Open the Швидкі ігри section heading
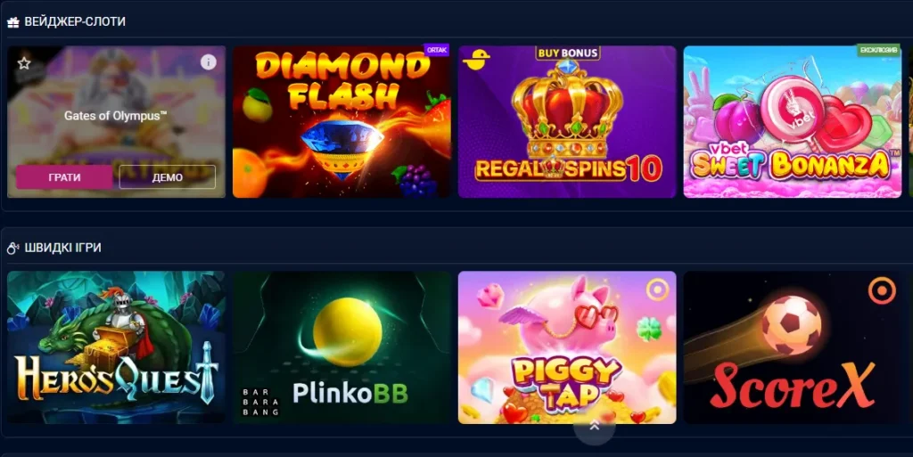This screenshot has height=457, width=913. [62, 248]
